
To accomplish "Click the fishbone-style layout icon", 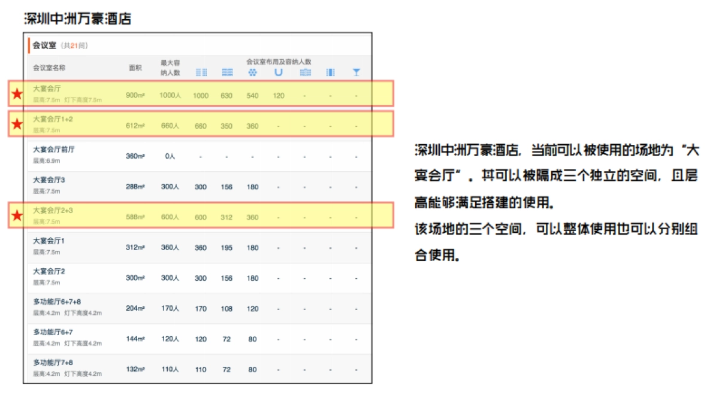I will click(330, 72).
